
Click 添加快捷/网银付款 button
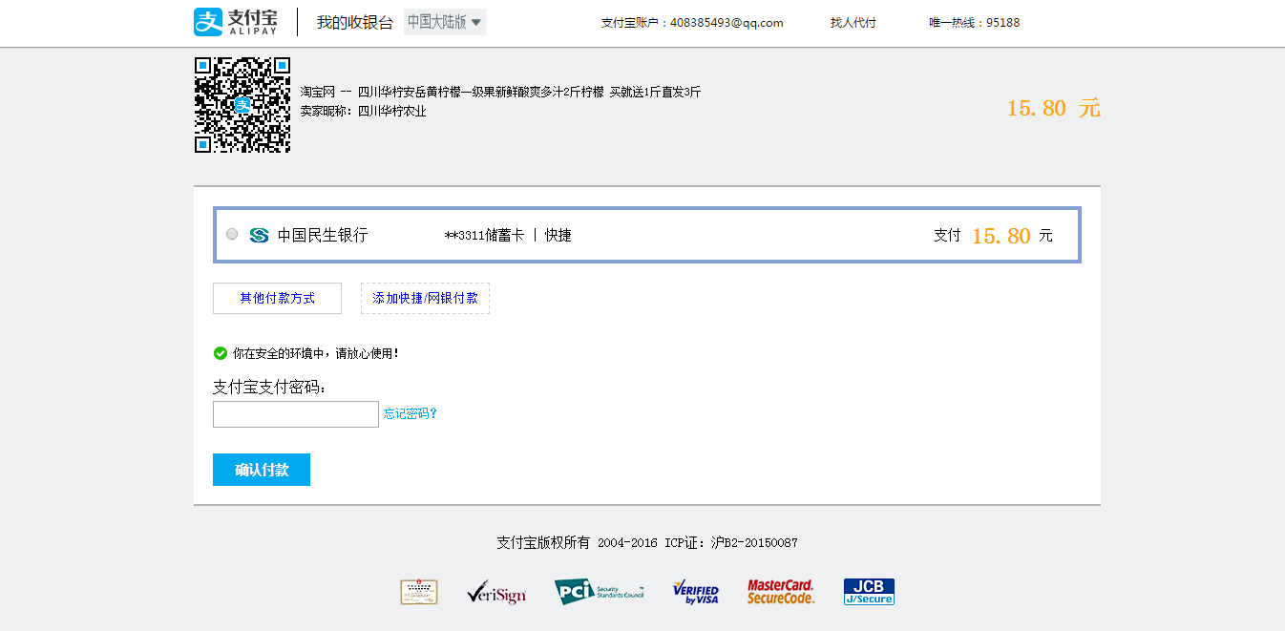425,298
